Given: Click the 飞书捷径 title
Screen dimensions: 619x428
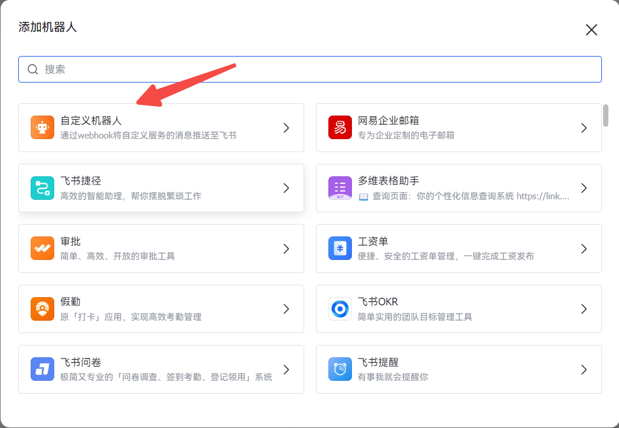Looking at the screenshot, I should pyautogui.click(x=81, y=181).
